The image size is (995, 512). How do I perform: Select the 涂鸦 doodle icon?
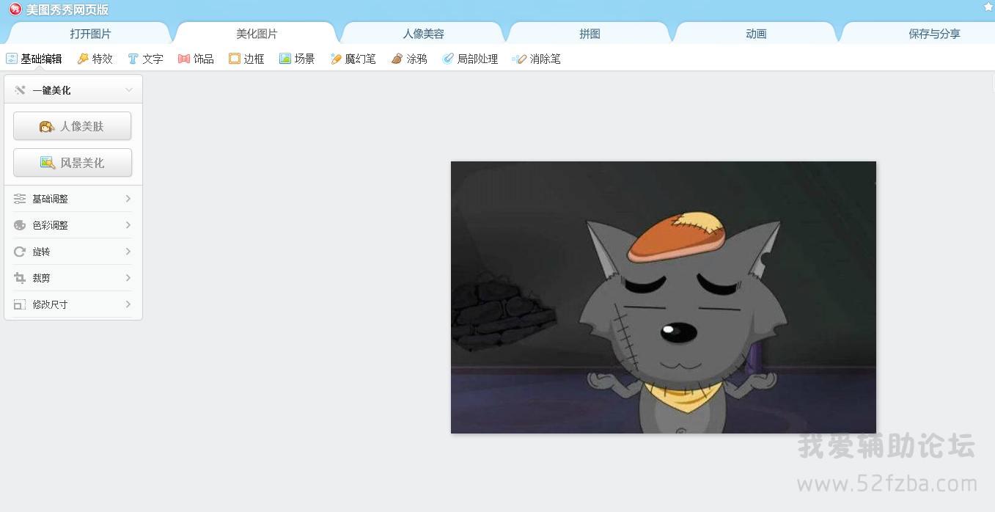[397, 59]
